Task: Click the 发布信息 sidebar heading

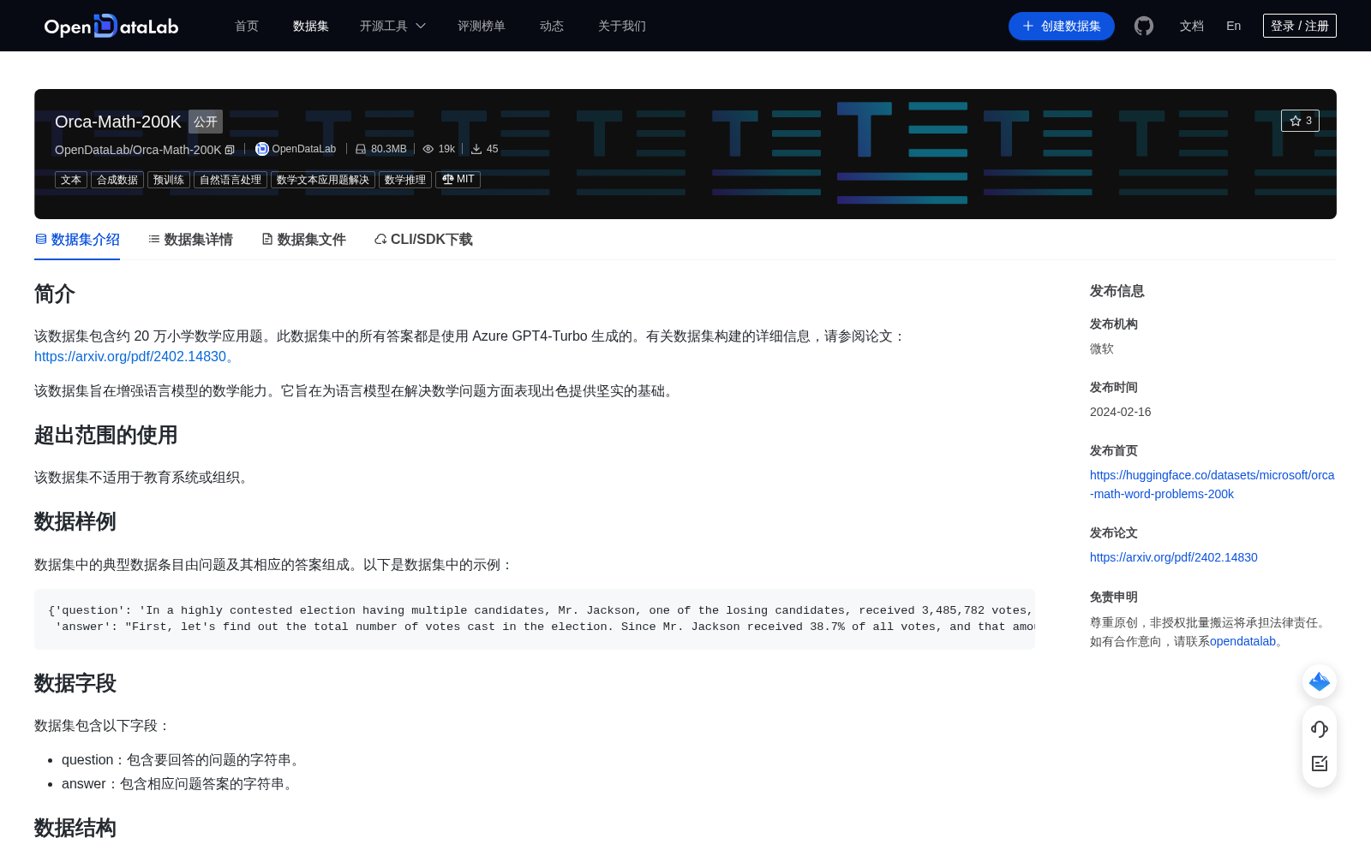Action: (1117, 291)
